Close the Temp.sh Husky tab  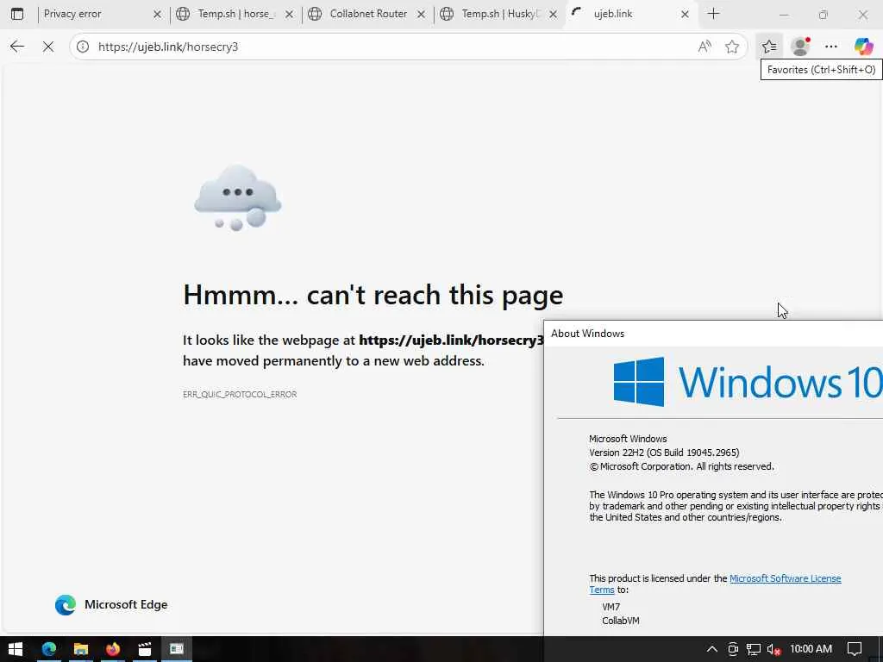pos(553,14)
